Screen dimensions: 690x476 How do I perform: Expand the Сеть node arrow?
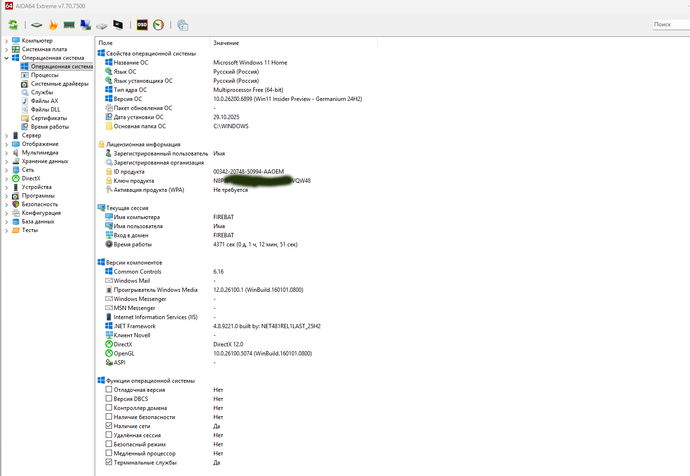[6, 170]
